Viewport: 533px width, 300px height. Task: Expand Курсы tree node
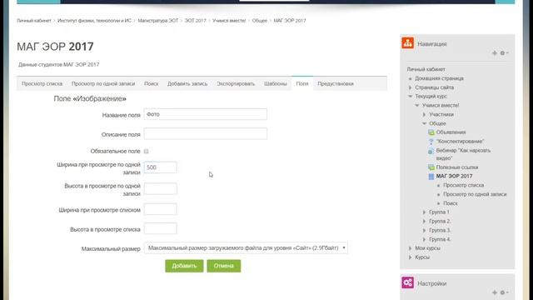click(x=411, y=257)
